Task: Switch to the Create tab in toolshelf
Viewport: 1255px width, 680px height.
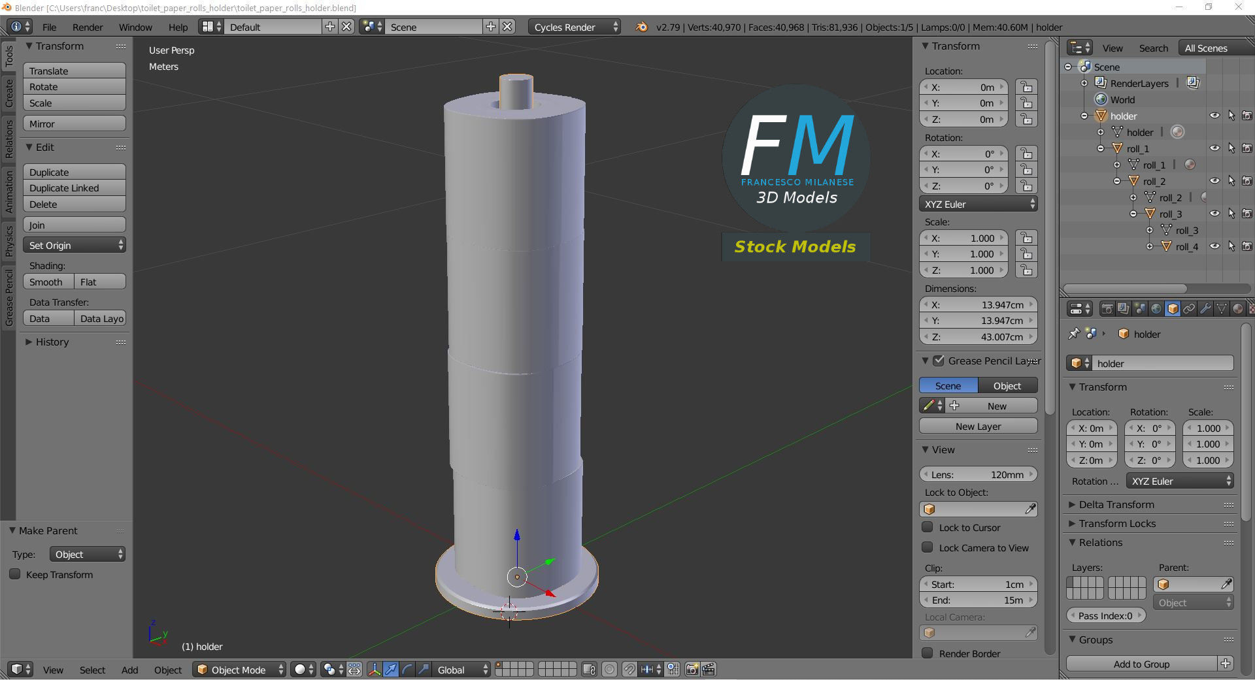Action: pyautogui.click(x=8, y=93)
